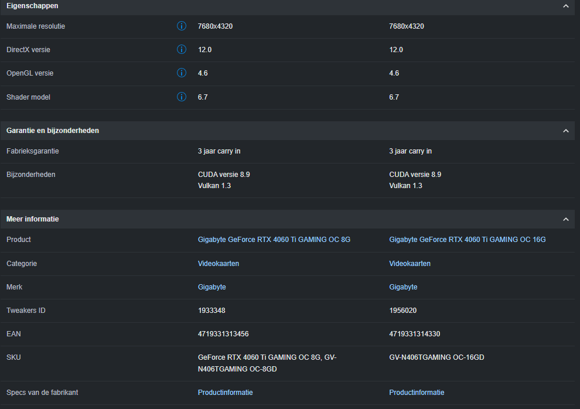The height and width of the screenshot is (409, 580).
Task: Open info icon for Shader model
Action: point(181,97)
